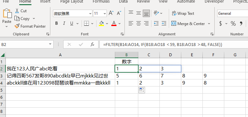Switch to the Insert tab
This screenshot has width=248, height=117.
pyautogui.click(x=45, y=1)
